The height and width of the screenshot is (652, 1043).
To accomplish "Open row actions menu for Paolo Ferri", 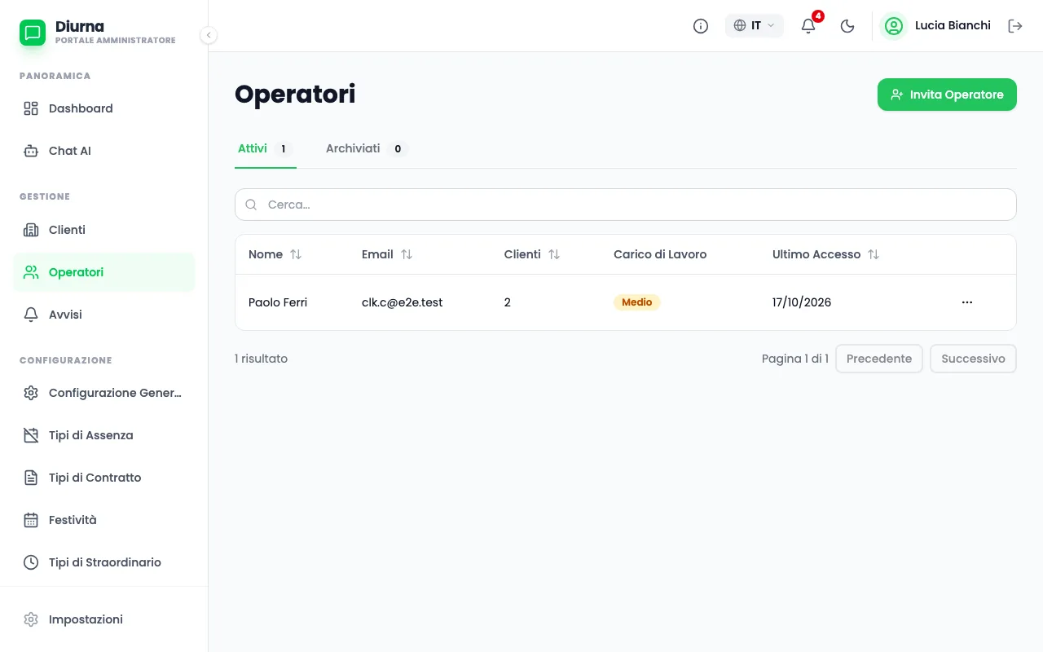I will pyautogui.click(x=967, y=302).
